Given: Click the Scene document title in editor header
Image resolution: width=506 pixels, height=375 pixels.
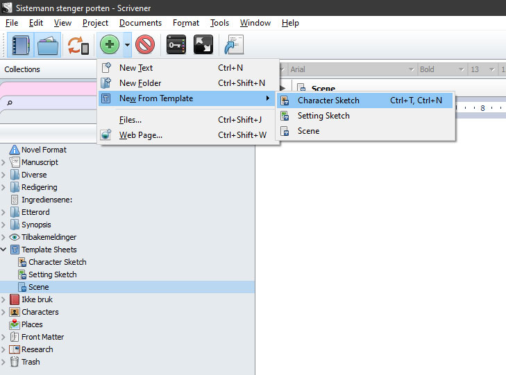Looking at the screenshot, I should 323,88.
